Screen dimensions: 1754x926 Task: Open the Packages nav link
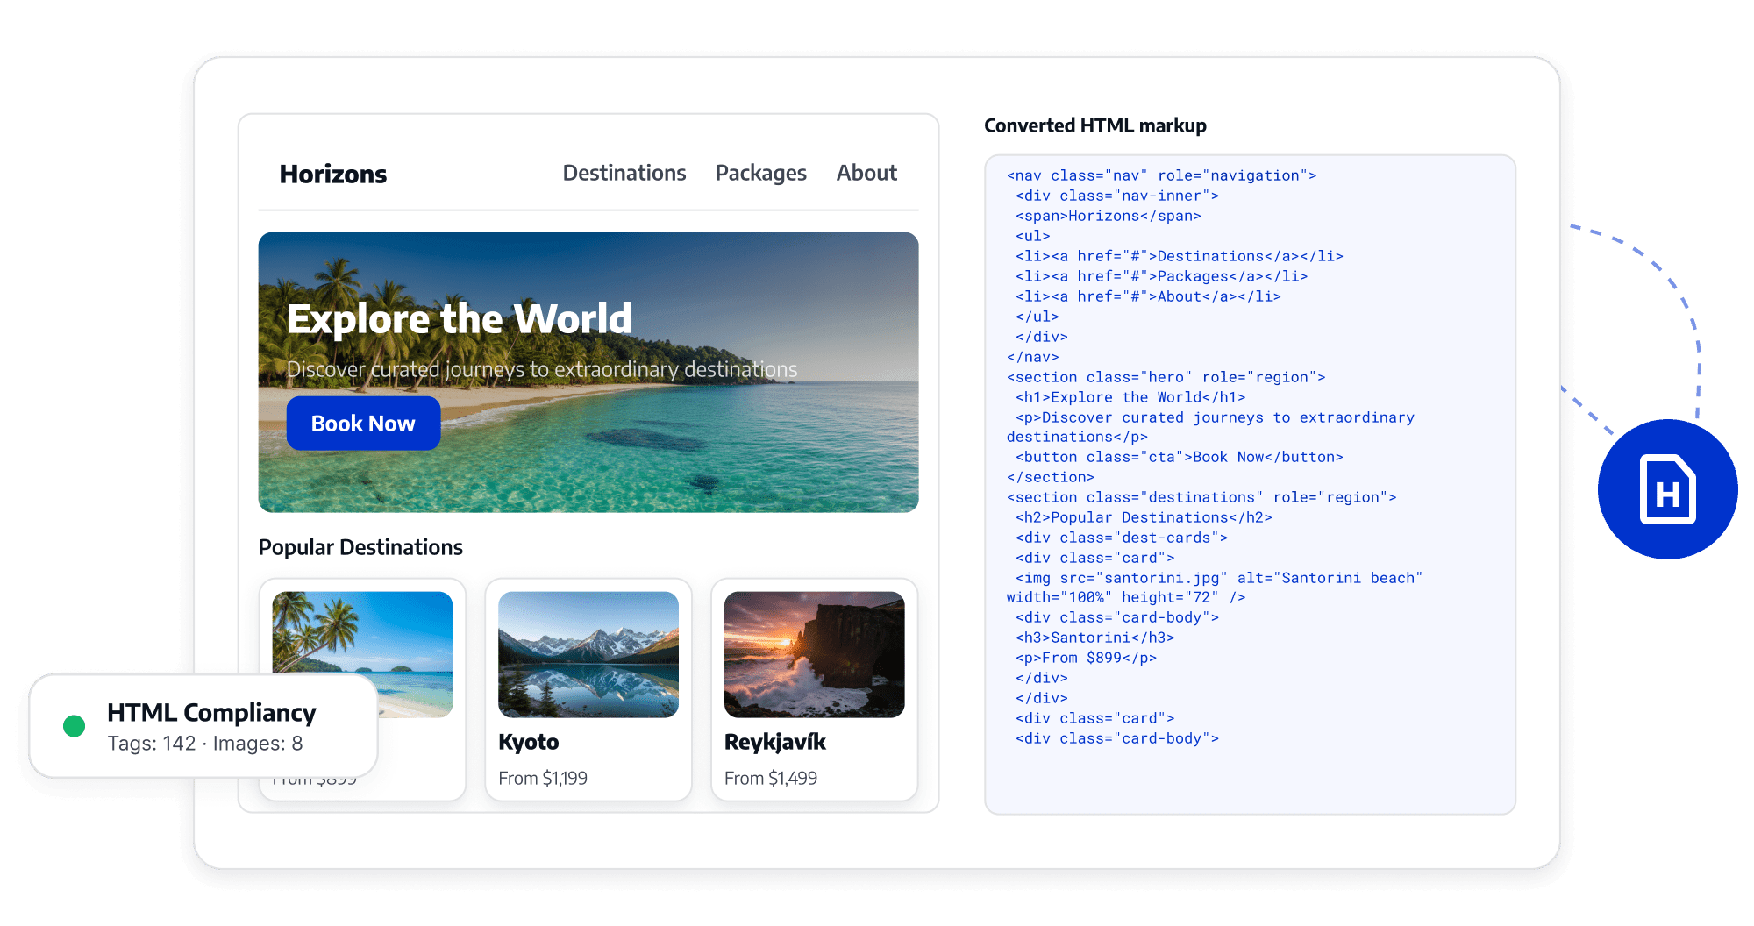point(760,173)
